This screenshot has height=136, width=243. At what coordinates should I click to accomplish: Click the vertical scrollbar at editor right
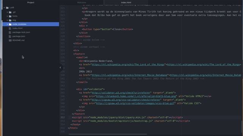242,127
